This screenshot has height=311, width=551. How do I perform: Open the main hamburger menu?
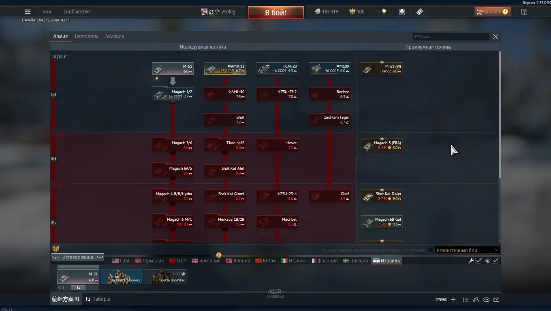tap(28, 12)
